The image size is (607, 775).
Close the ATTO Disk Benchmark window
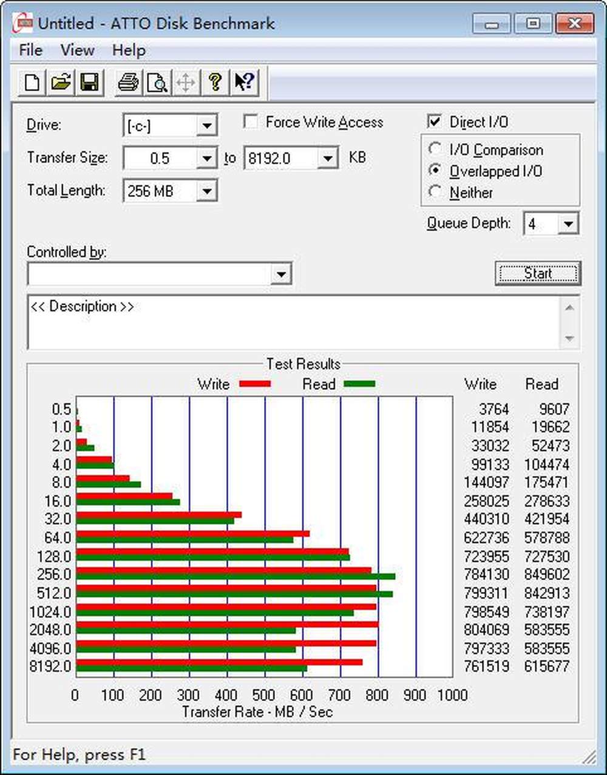[x=574, y=24]
